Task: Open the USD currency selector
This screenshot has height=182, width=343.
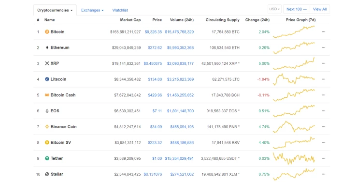Action: 274,9
